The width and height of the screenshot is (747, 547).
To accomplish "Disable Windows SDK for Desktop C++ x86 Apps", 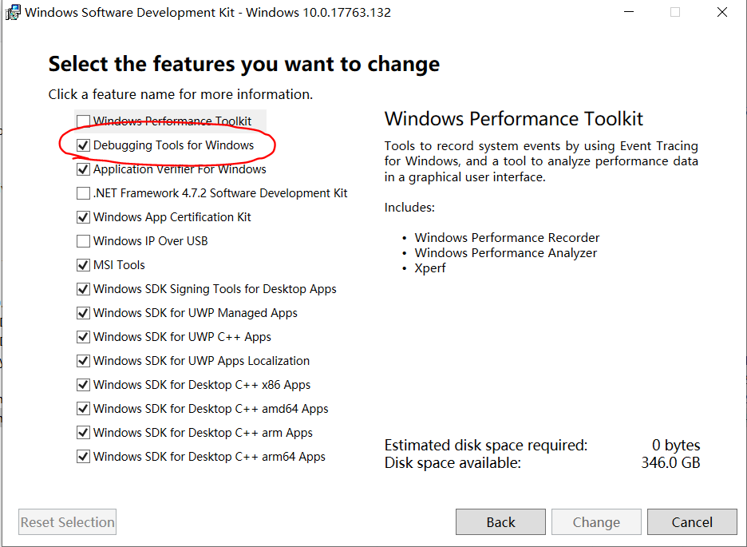I will pyautogui.click(x=83, y=384).
